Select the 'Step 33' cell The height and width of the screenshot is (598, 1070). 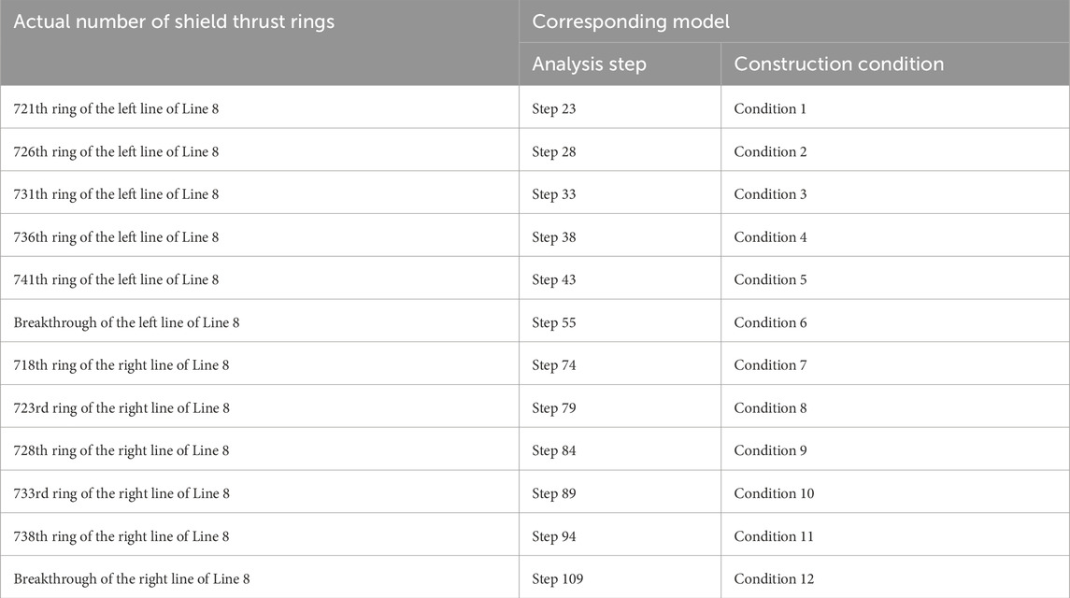[x=620, y=192]
